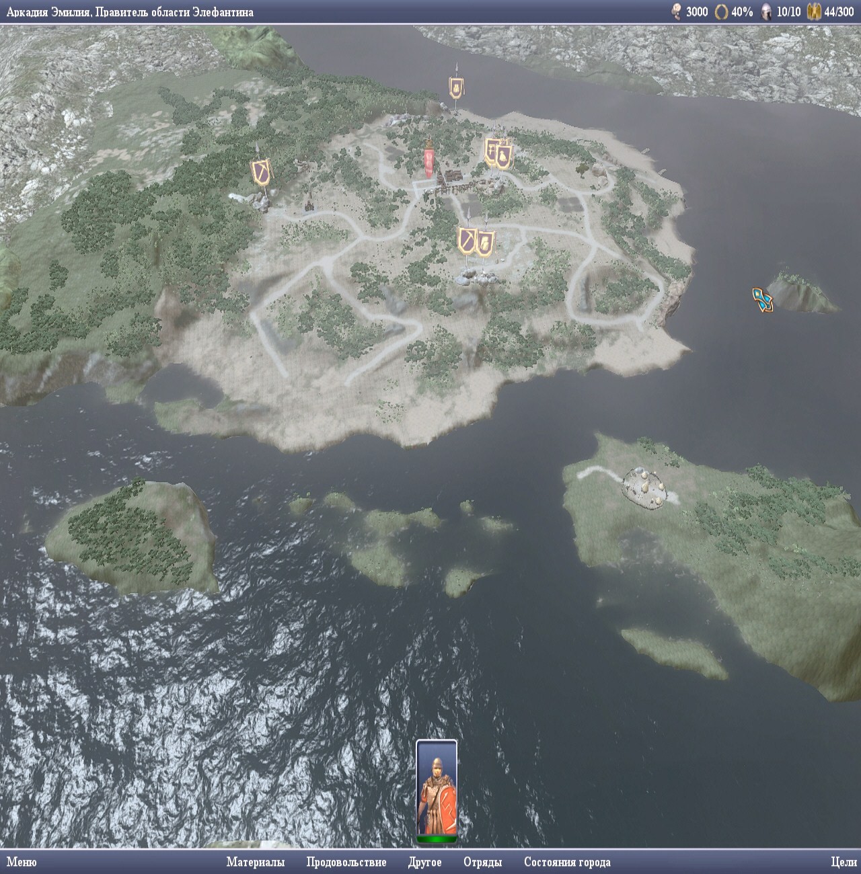Click the population heads icon beside 3000
Viewport: 861px width, 874px height.
point(677,11)
